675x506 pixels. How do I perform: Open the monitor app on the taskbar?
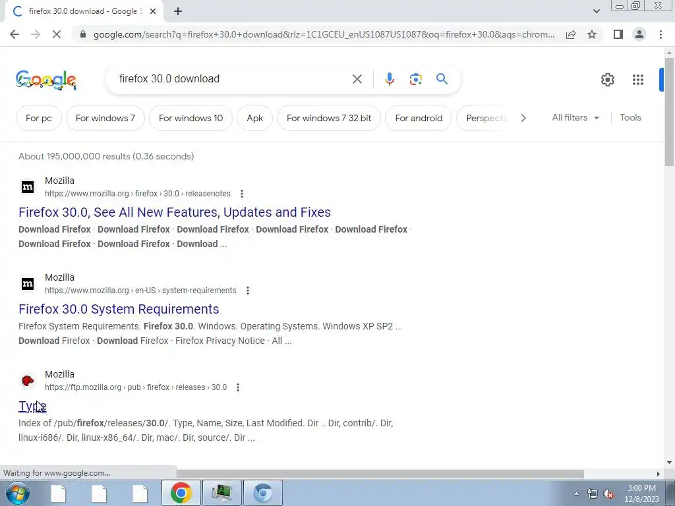coord(221,493)
